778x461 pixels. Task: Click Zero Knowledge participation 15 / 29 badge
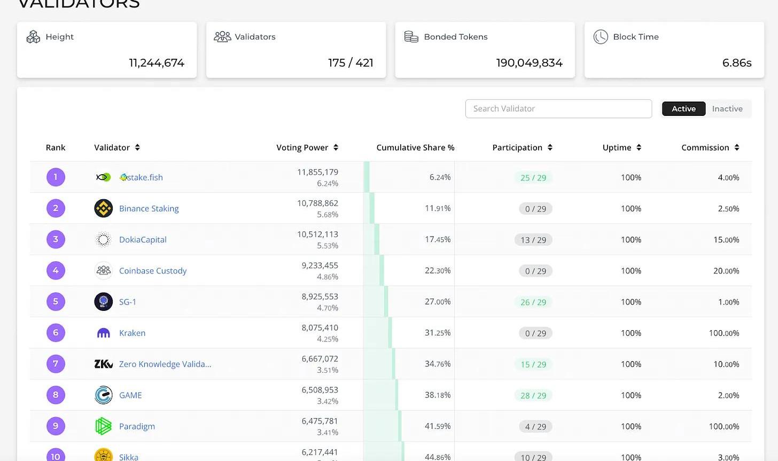[x=533, y=364]
